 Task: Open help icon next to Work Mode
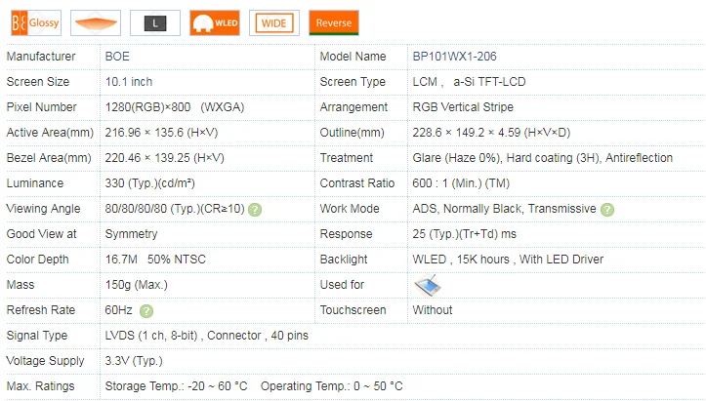(607, 209)
